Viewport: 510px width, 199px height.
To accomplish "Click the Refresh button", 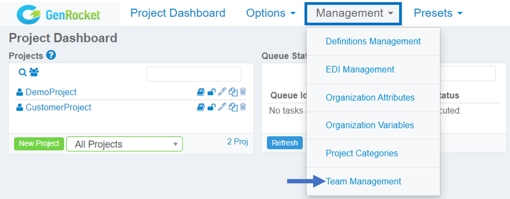I will (x=285, y=143).
